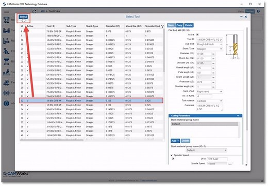Viewport: 268px width, 186px height.
Task: Sort by the Diameter (D1) column header
Action: 114,26
